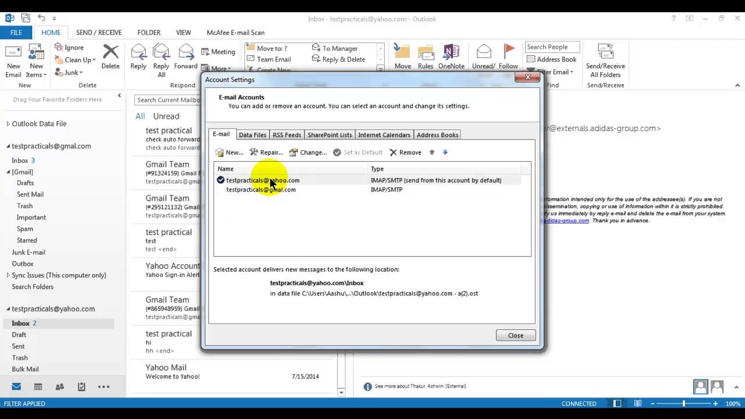Expand Outlook Data File folder
The image size is (745, 419).
(8, 124)
